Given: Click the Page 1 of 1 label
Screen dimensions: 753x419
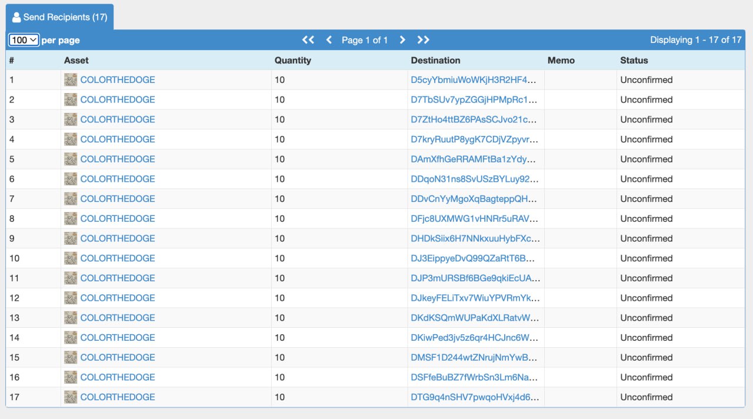Looking at the screenshot, I should [365, 40].
